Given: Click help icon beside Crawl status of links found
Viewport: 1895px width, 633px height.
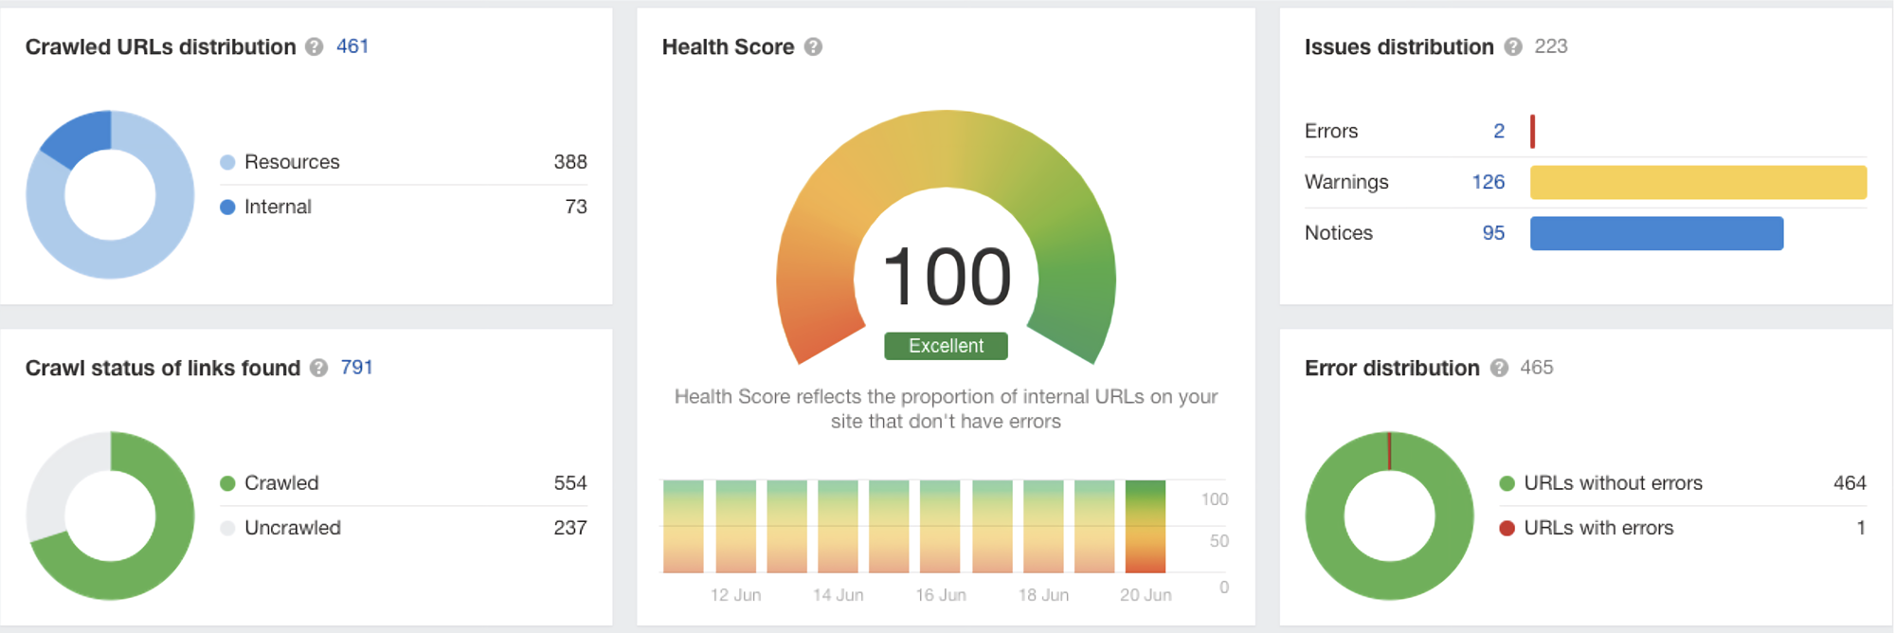Looking at the screenshot, I should point(319,368).
